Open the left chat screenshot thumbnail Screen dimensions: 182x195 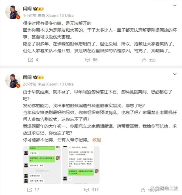tap(42, 165)
